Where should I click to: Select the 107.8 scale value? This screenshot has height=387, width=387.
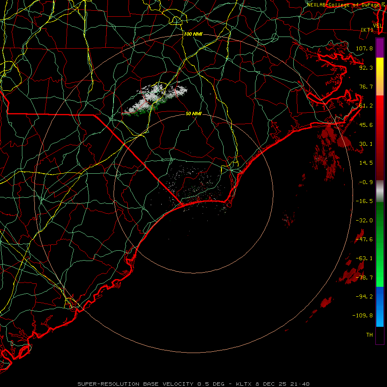point(364,48)
